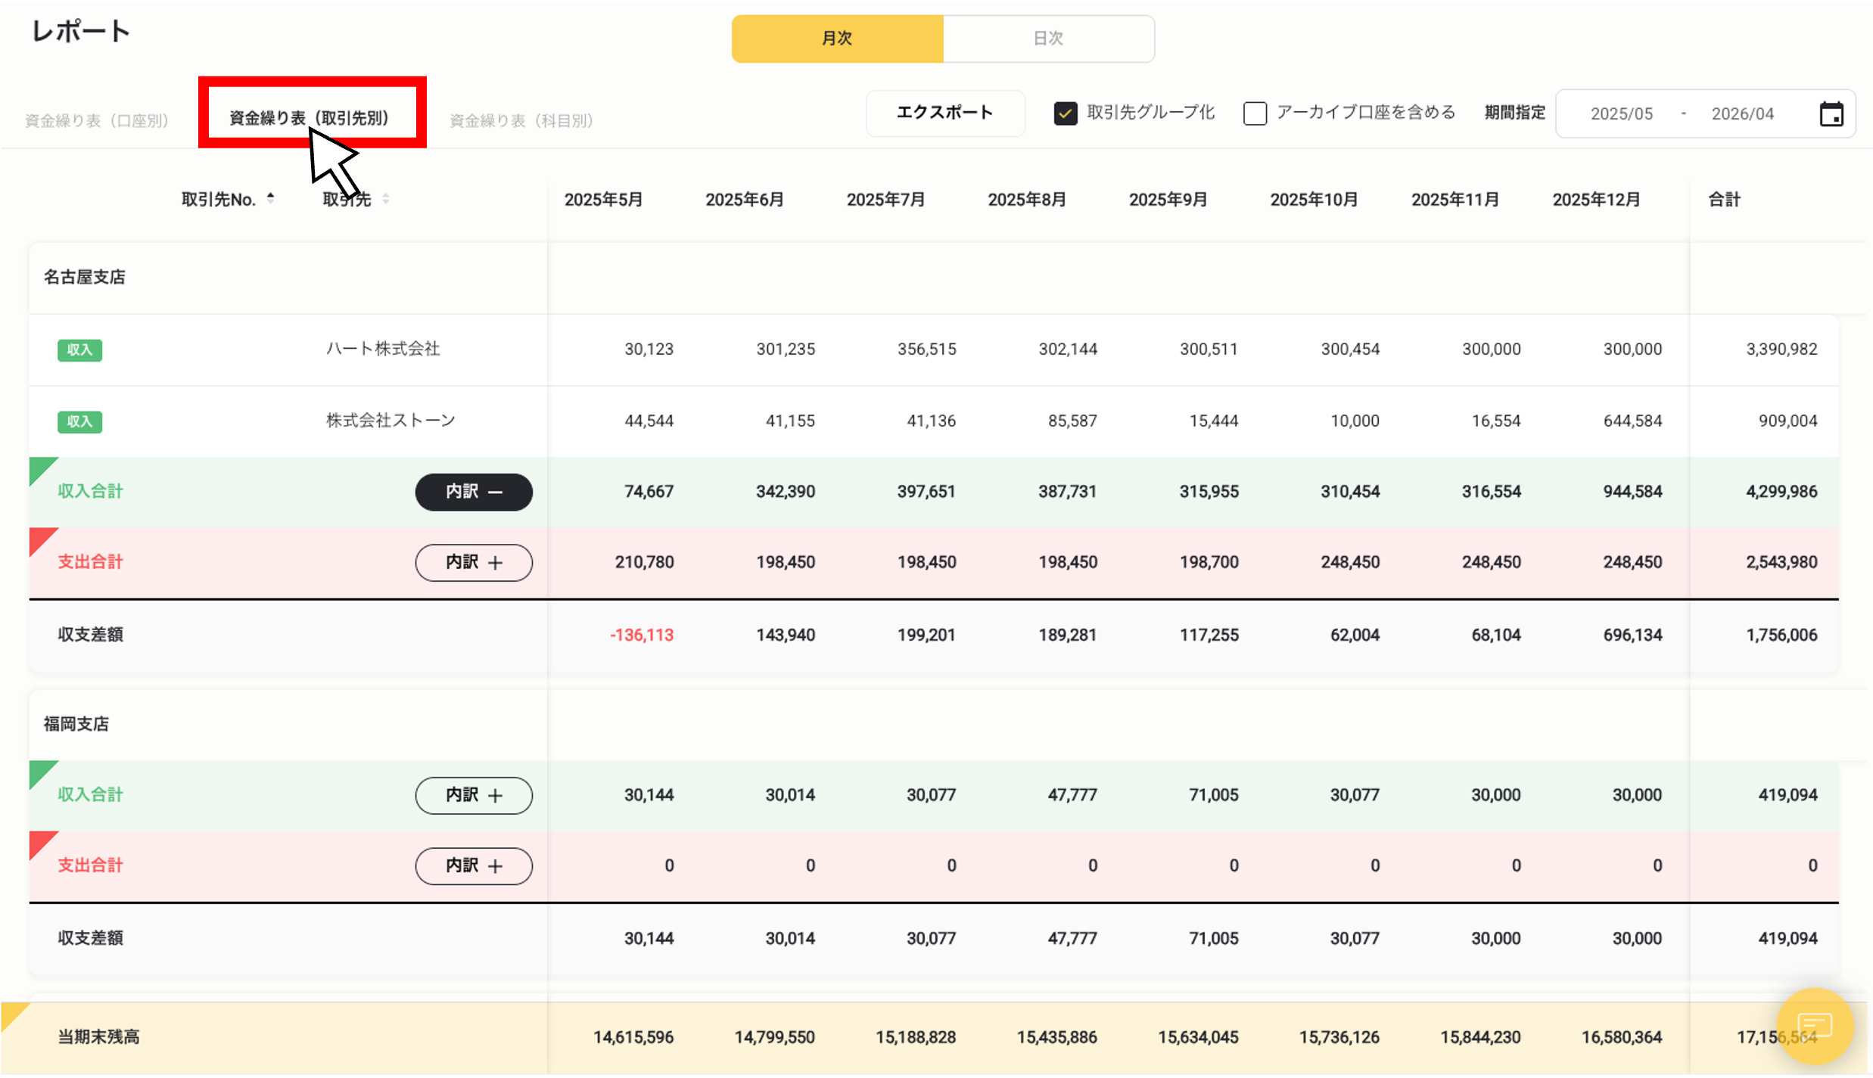Open the calendar date picker icon

(x=1832, y=113)
